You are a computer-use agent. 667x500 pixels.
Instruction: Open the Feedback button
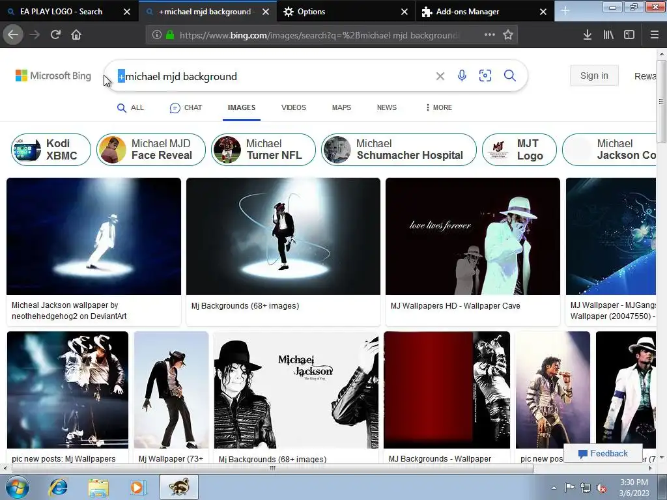[603, 453]
